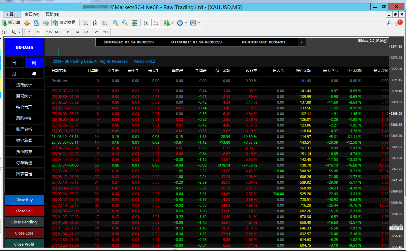Toggle chart shift icon
This screenshot has width=406, height=251.
(x=155, y=23)
